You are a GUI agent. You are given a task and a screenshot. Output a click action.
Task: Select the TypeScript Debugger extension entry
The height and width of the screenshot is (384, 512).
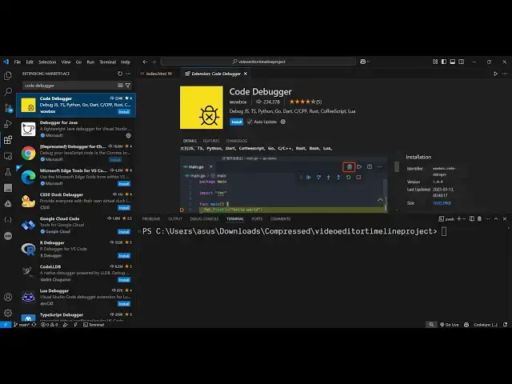[76, 316]
